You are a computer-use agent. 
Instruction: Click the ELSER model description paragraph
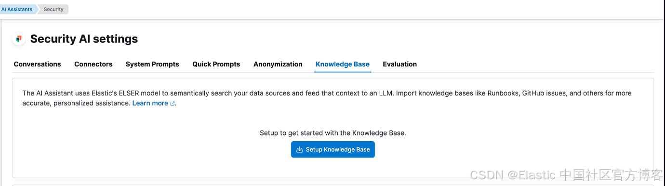tap(327, 98)
